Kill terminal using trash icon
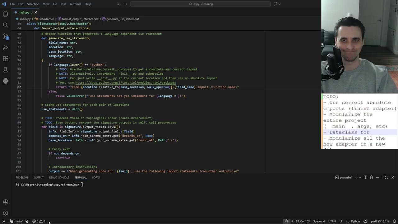398x224 pixels. pos(371,177)
